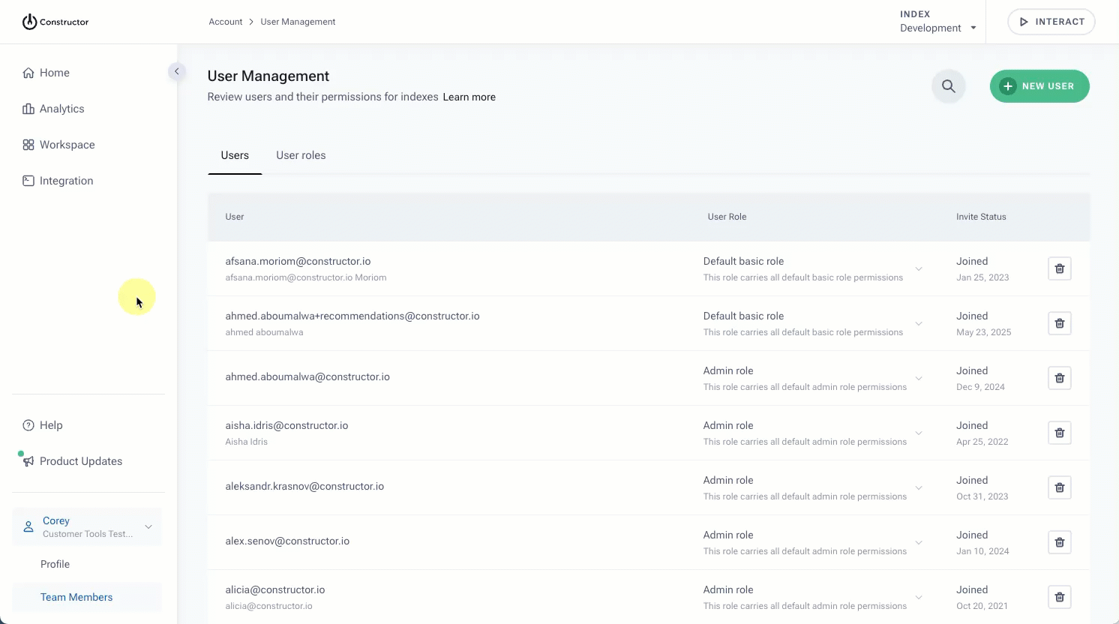The width and height of the screenshot is (1119, 624).
Task: Delete ahmed.aboumalwa+recommendations user with trash icon
Action: [x=1060, y=323]
